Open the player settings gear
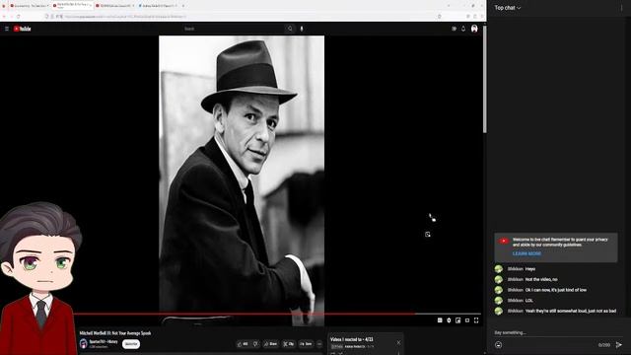The width and height of the screenshot is (631, 355). [x=450, y=320]
